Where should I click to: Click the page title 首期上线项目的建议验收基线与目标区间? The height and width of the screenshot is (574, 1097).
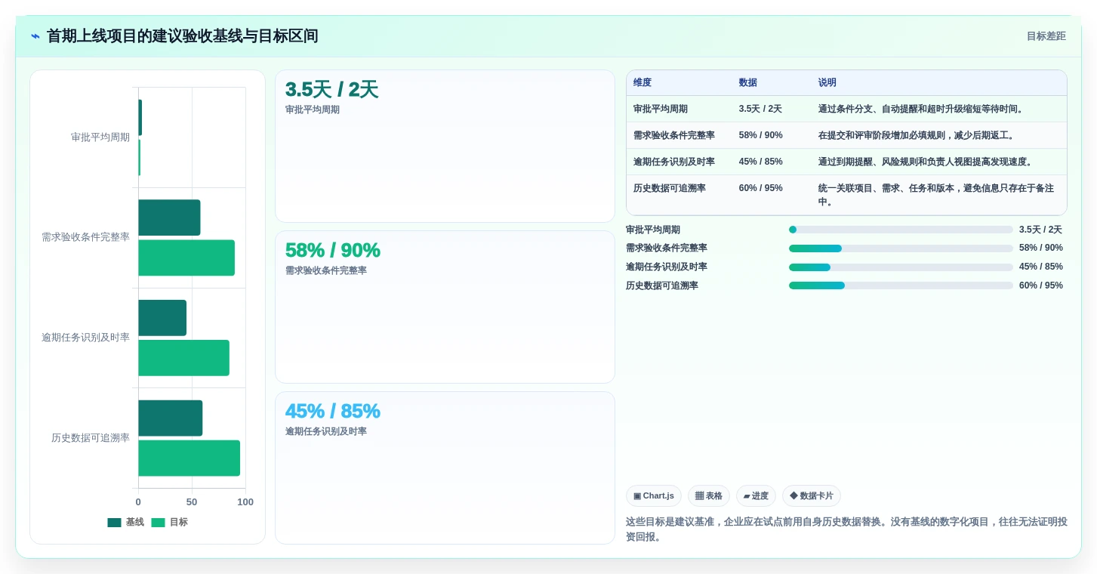click(x=183, y=36)
